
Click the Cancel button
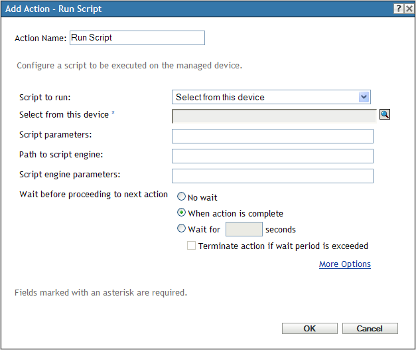click(x=370, y=328)
